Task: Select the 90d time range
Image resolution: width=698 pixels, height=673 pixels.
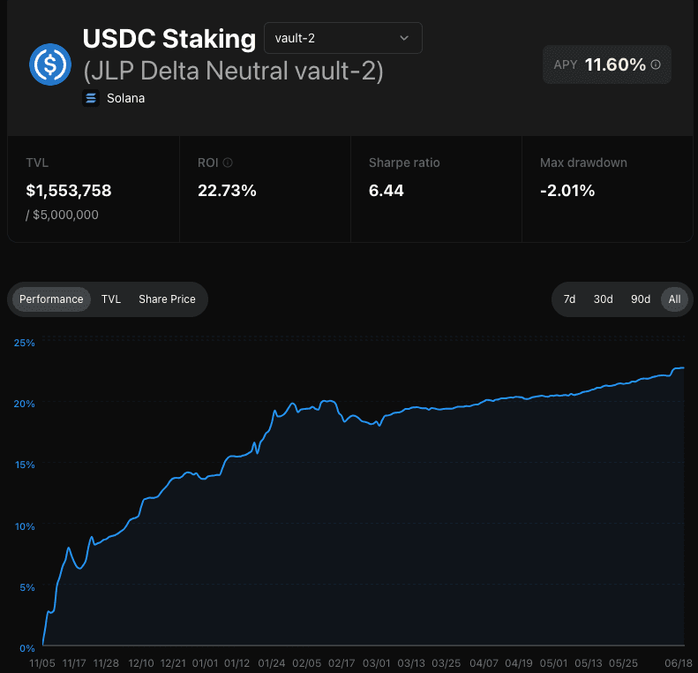Action: point(641,299)
